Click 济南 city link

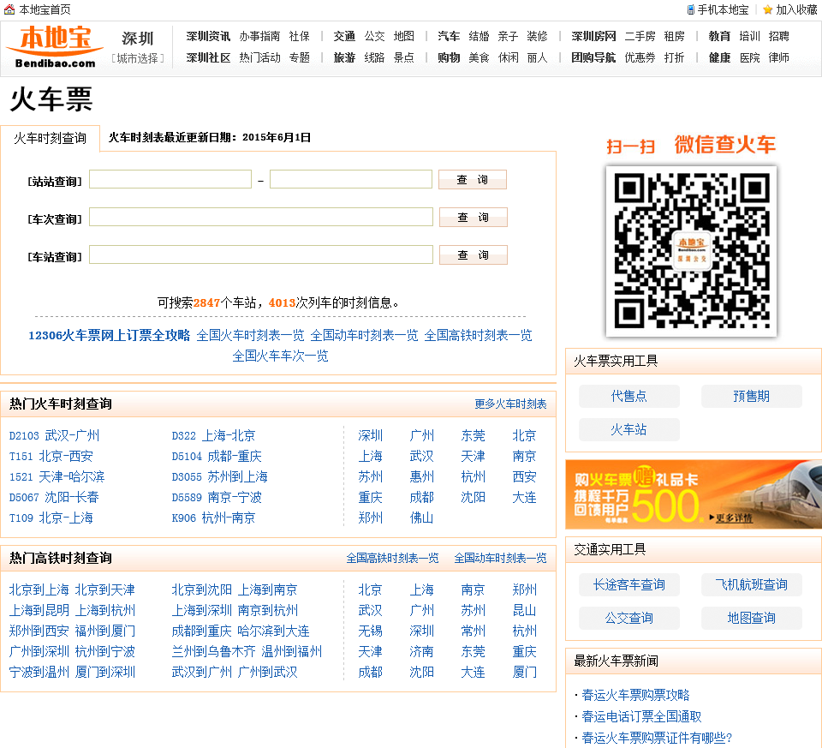pos(421,652)
